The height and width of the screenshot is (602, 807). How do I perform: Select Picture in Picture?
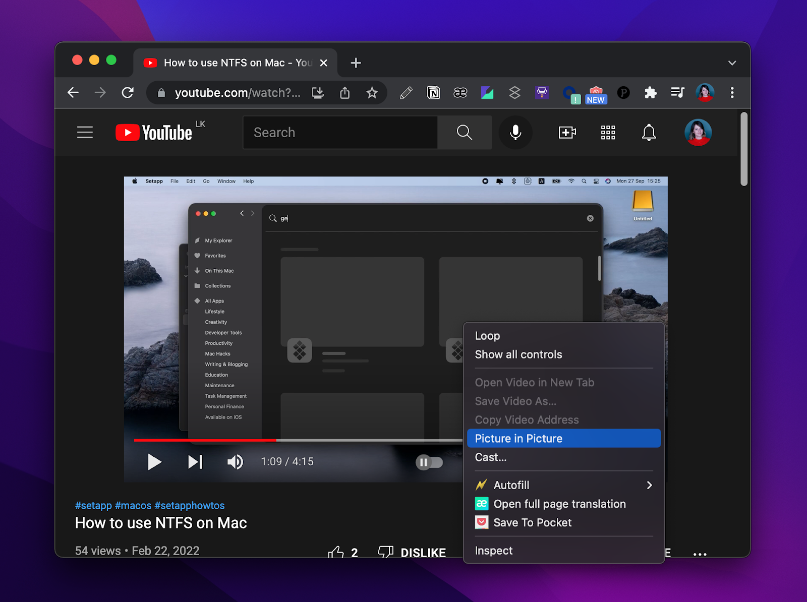click(564, 438)
